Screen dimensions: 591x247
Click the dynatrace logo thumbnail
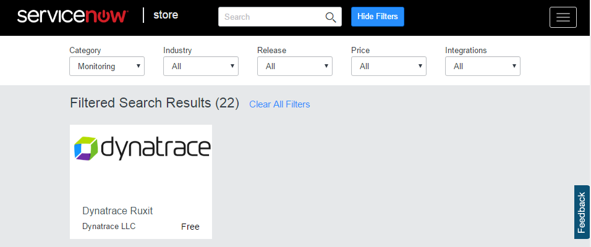[142, 148]
